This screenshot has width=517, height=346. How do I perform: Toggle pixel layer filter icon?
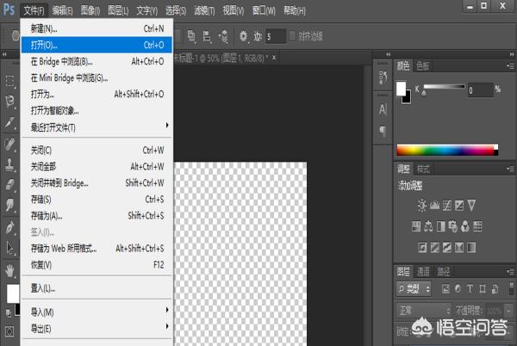coord(445,289)
